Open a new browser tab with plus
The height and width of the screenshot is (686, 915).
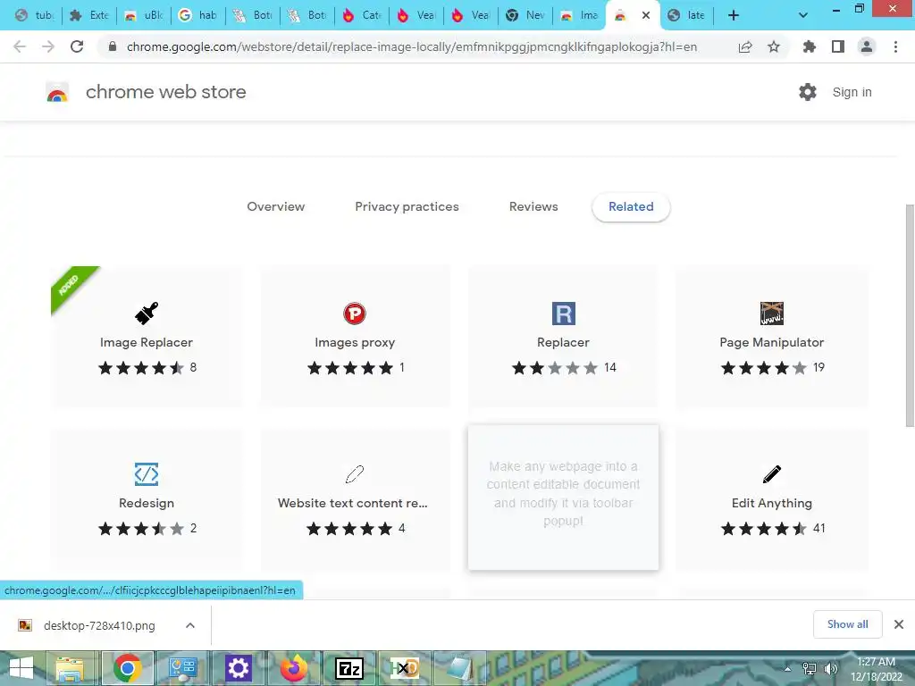click(734, 15)
